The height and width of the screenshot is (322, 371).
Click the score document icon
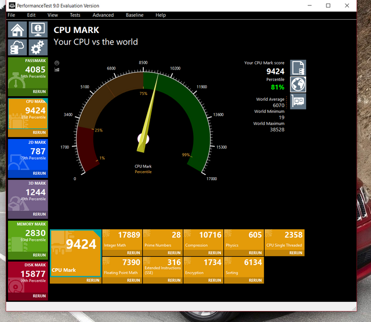pyautogui.click(x=298, y=68)
